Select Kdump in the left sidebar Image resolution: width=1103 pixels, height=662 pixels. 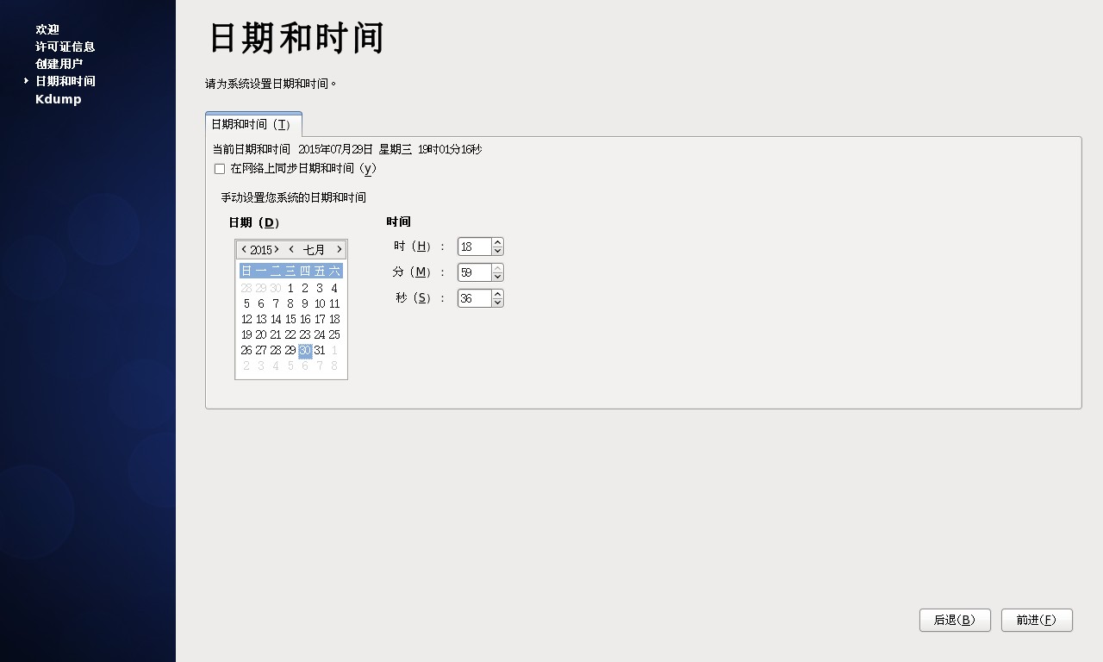59,99
